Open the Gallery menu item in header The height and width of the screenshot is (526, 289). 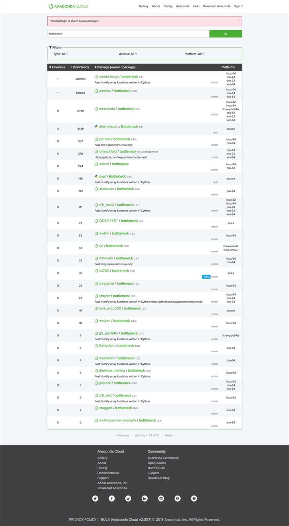(x=143, y=6)
